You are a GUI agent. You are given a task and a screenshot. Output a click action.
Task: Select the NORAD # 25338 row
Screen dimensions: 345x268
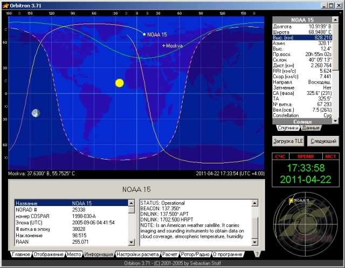(71, 210)
